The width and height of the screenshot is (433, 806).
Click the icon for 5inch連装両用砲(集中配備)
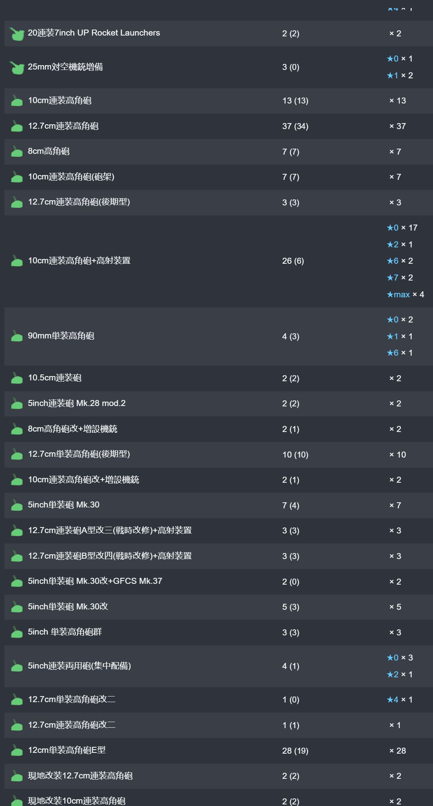(17, 666)
